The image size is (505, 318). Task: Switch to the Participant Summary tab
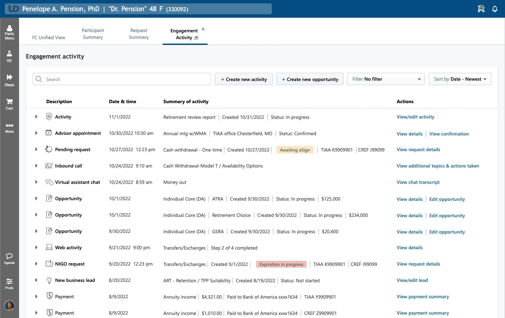(93, 34)
